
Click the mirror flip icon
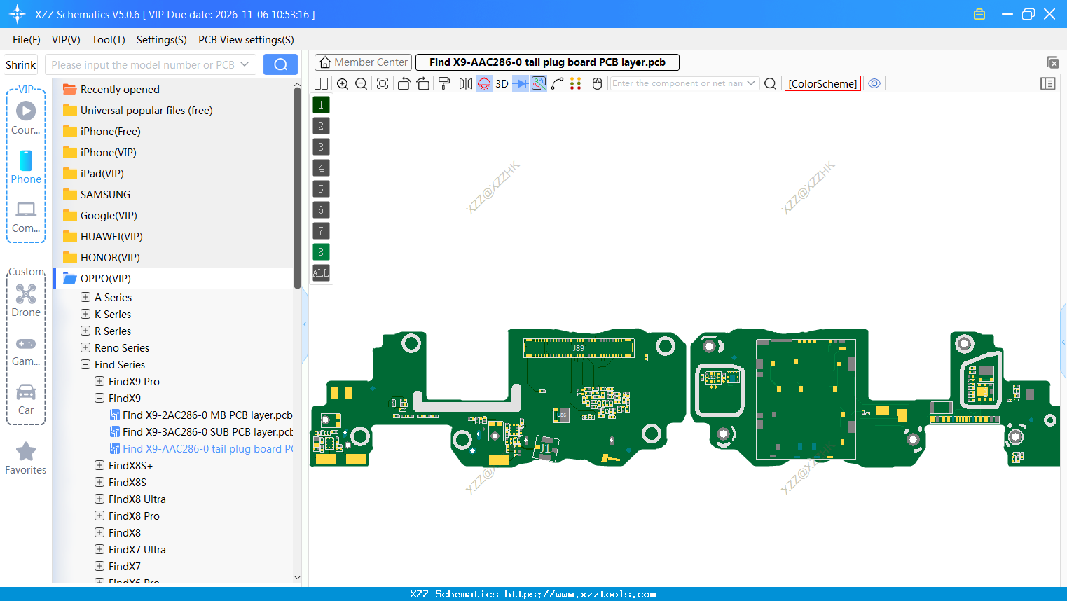[x=465, y=83]
